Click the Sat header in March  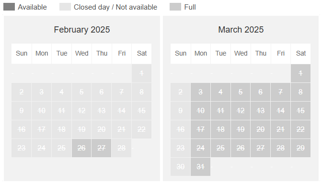click(x=301, y=53)
